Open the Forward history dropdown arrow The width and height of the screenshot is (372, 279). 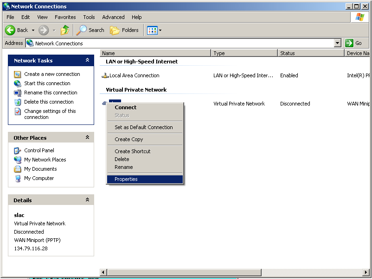pos(54,30)
